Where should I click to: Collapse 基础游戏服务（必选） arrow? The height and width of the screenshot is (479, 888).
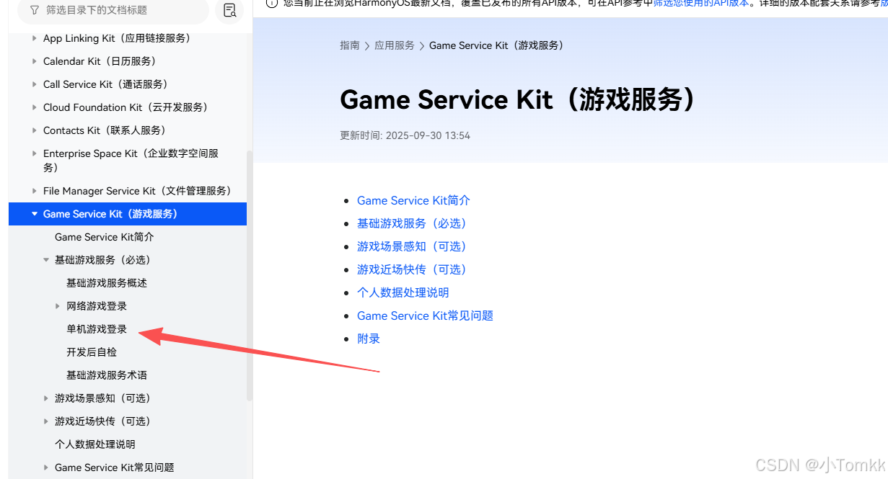point(46,260)
